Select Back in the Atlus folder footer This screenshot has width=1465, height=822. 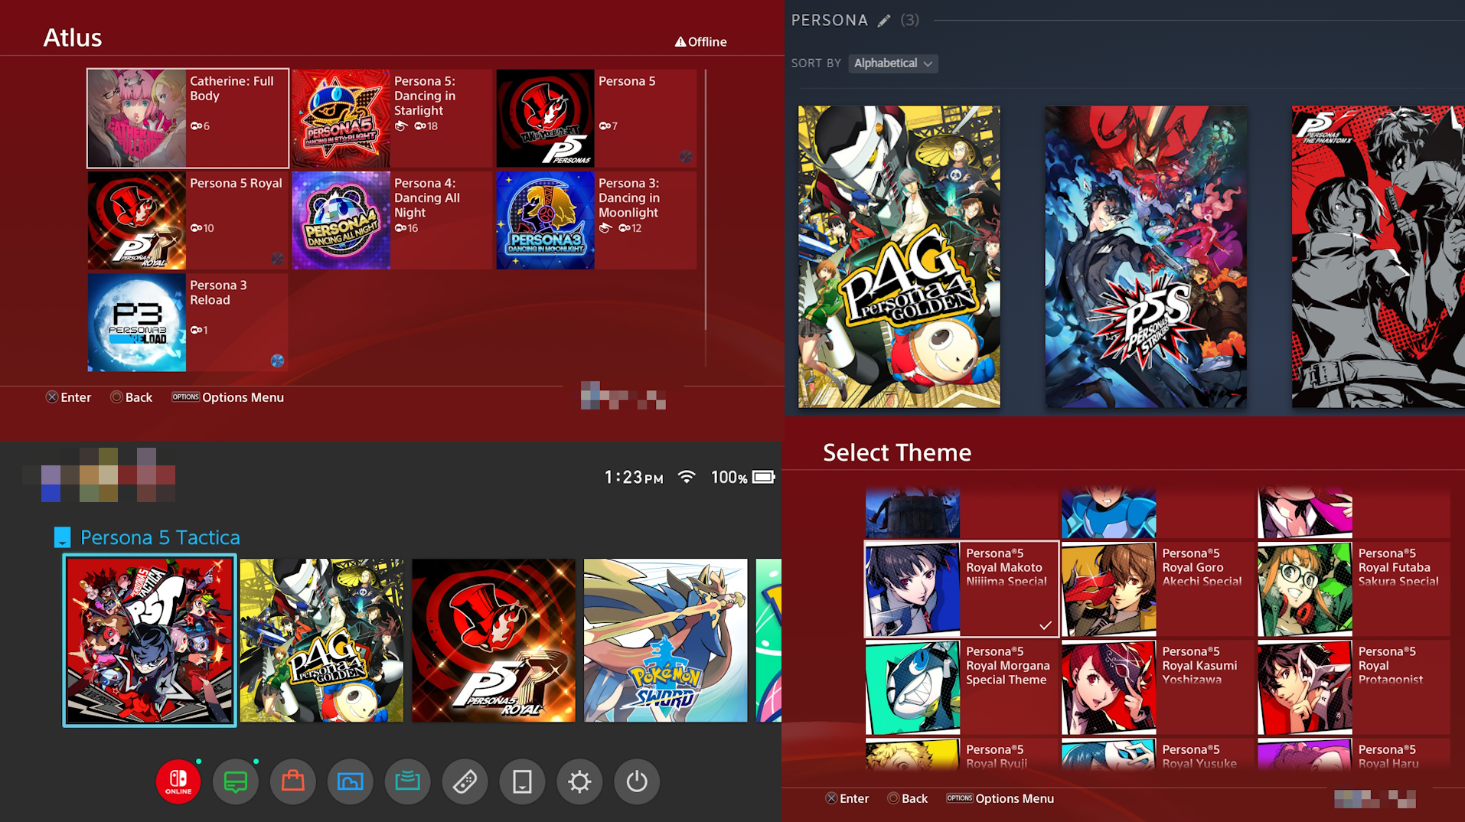point(132,397)
